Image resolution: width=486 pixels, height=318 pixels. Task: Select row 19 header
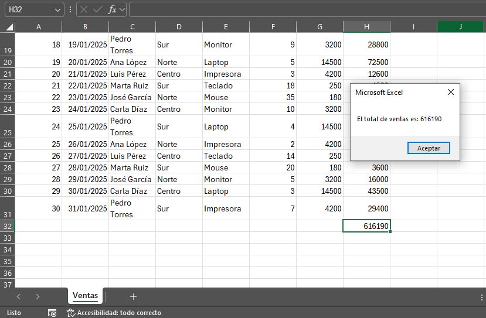pos(8,45)
